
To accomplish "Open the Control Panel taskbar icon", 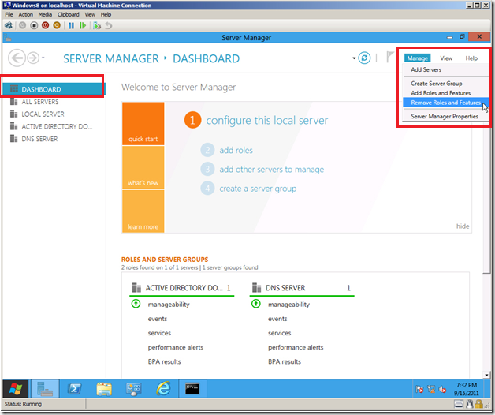I will point(133,389).
